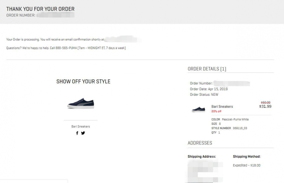Open the Bari Sneakers link below the large shoe
The width and height of the screenshot is (284, 183).
coord(81,127)
